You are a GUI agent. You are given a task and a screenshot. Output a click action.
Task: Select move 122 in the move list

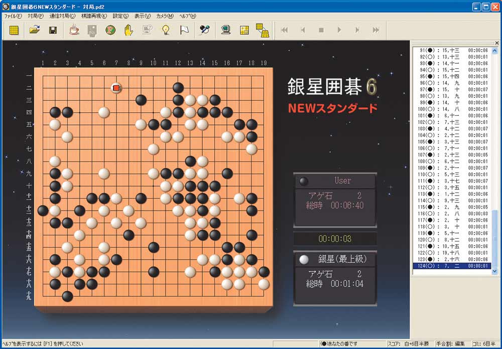click(x=452, y=253)
